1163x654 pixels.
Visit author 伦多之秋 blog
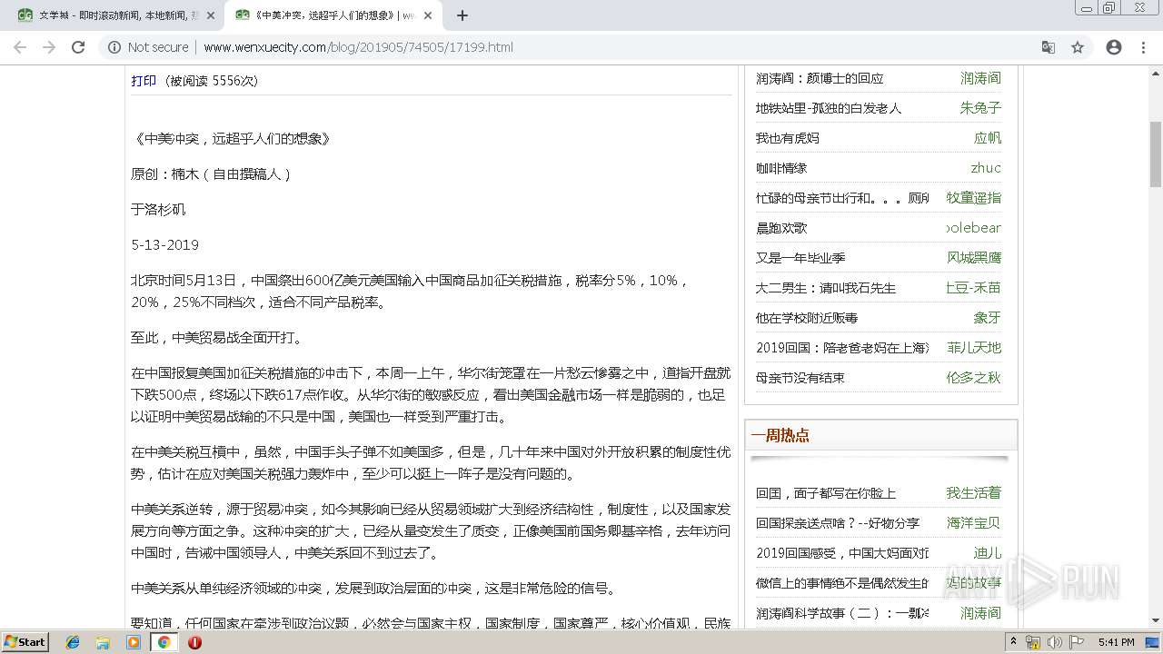[974, 378]
